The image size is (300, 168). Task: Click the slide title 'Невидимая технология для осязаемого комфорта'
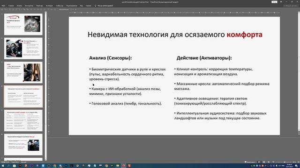pos(175,35)
